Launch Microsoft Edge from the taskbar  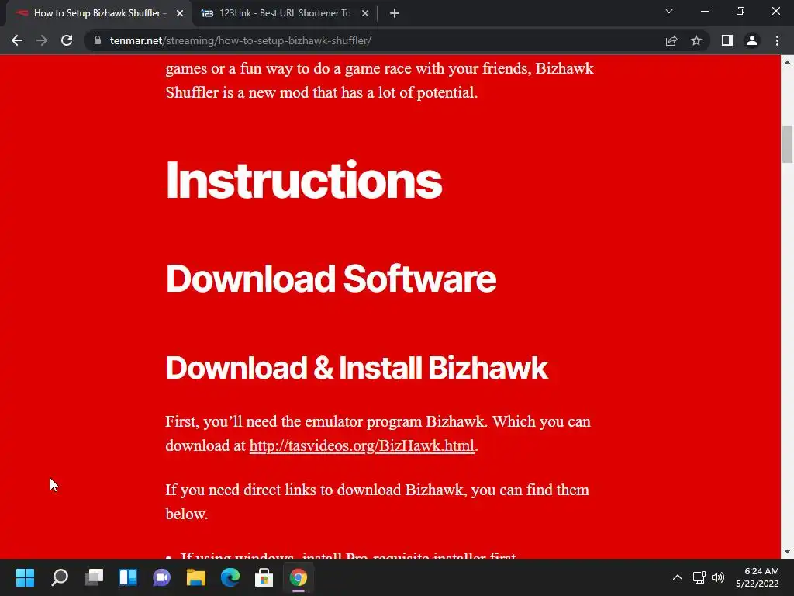pyautogui.click(x=230, y=577)
